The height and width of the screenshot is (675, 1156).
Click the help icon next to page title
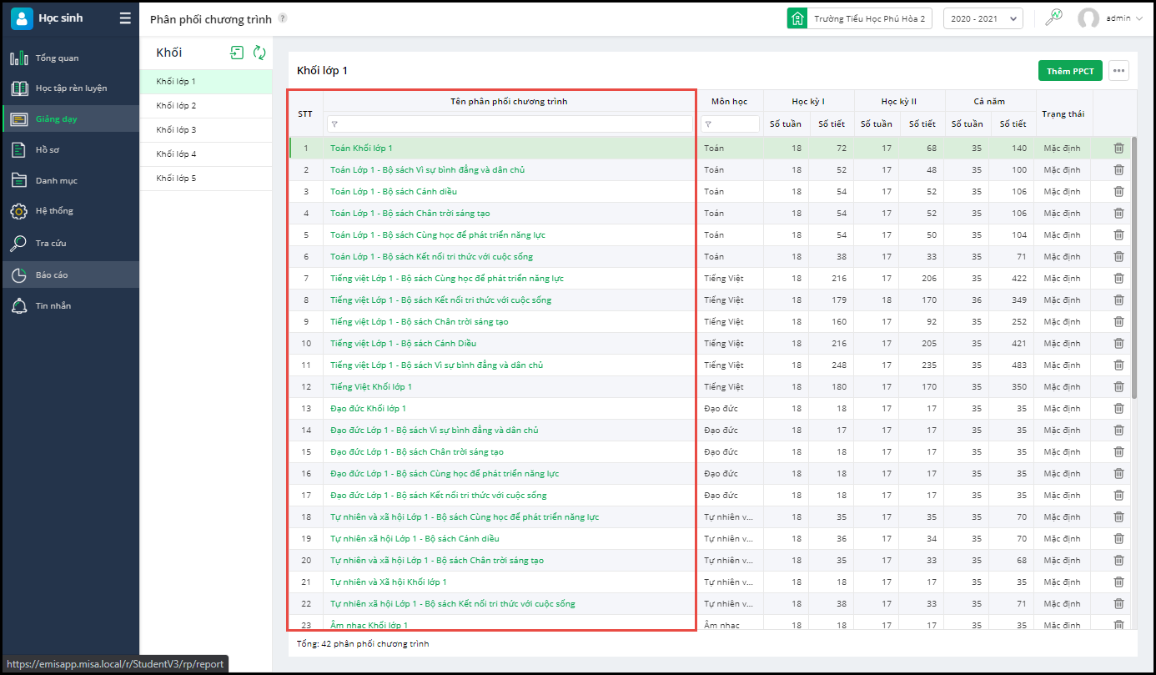pos(283,18)
